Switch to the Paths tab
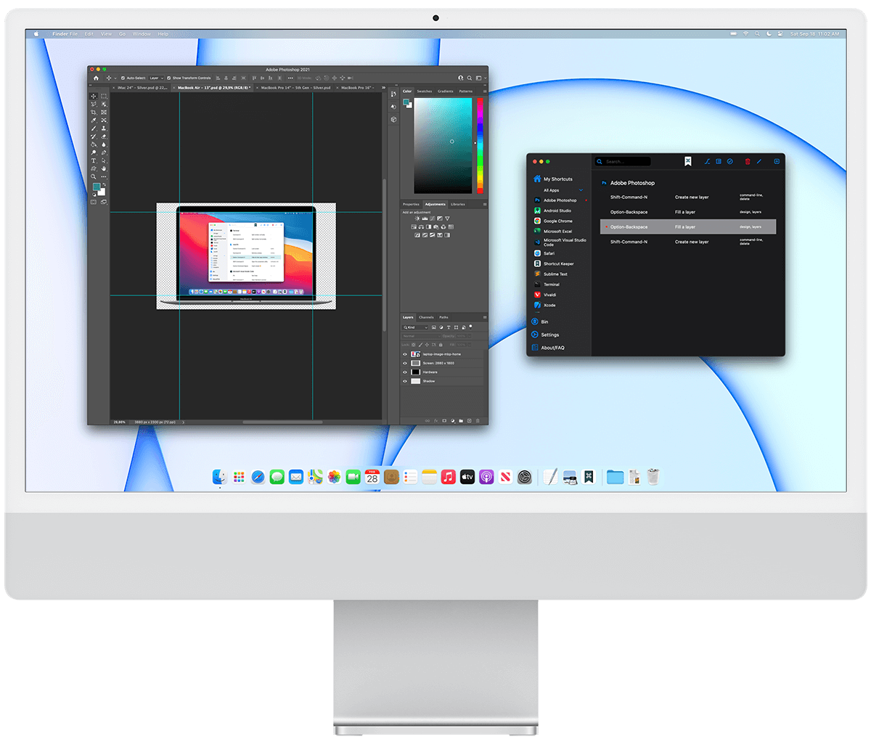The image size is (871, 739). coord(443,317)
